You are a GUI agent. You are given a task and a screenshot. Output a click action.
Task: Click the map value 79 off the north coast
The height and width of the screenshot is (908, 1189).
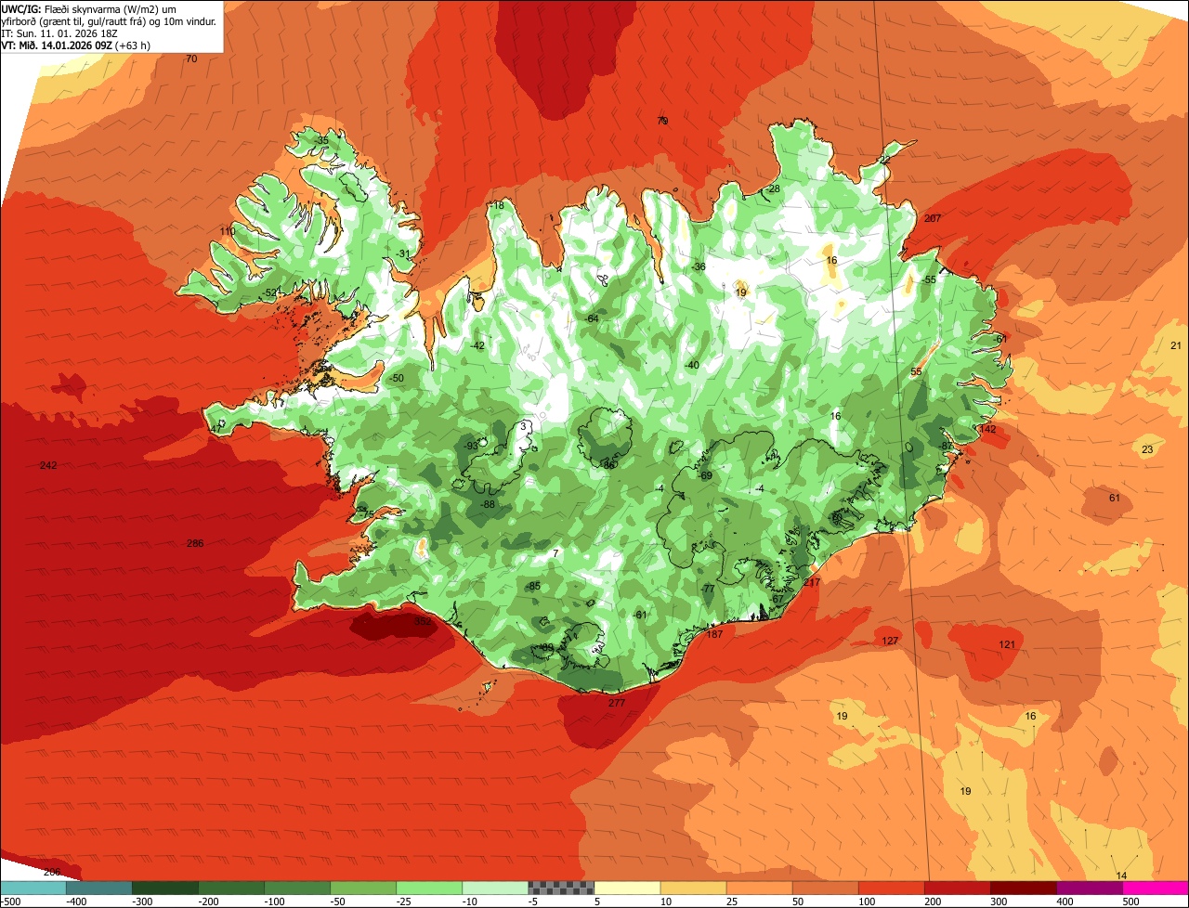point(662,121)
